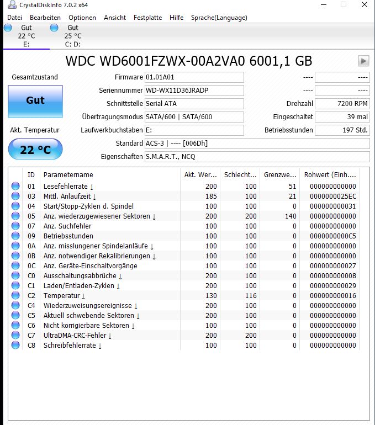Click the Schlecht... column header
375x425 pixels.
point(240,175)
